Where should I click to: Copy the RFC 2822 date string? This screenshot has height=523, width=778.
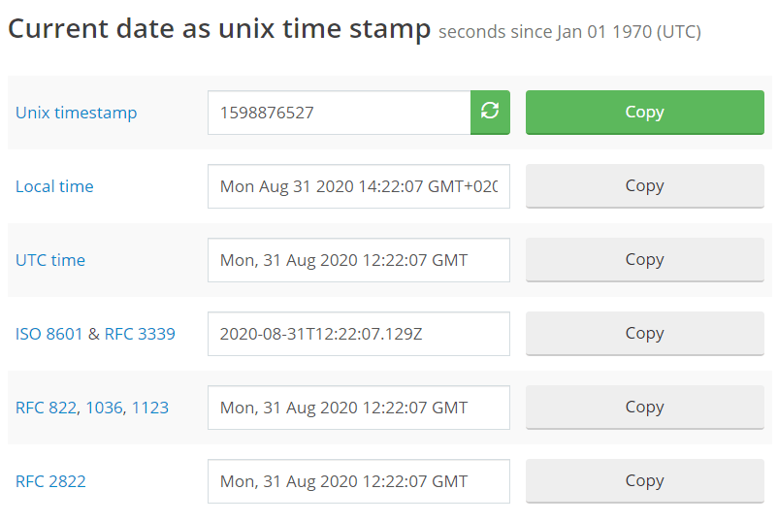[x=644, y=481]
